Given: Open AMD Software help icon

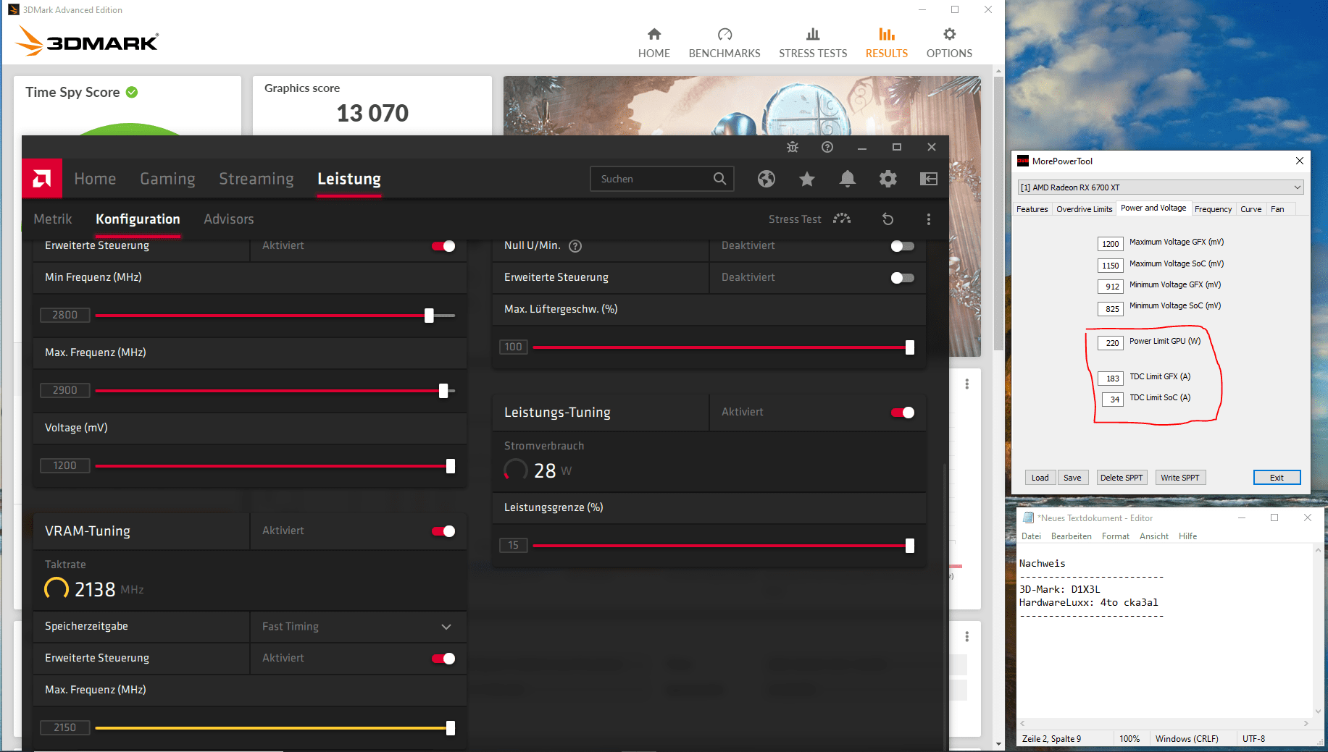Looking at the screenshot, I should click(827, 147).
